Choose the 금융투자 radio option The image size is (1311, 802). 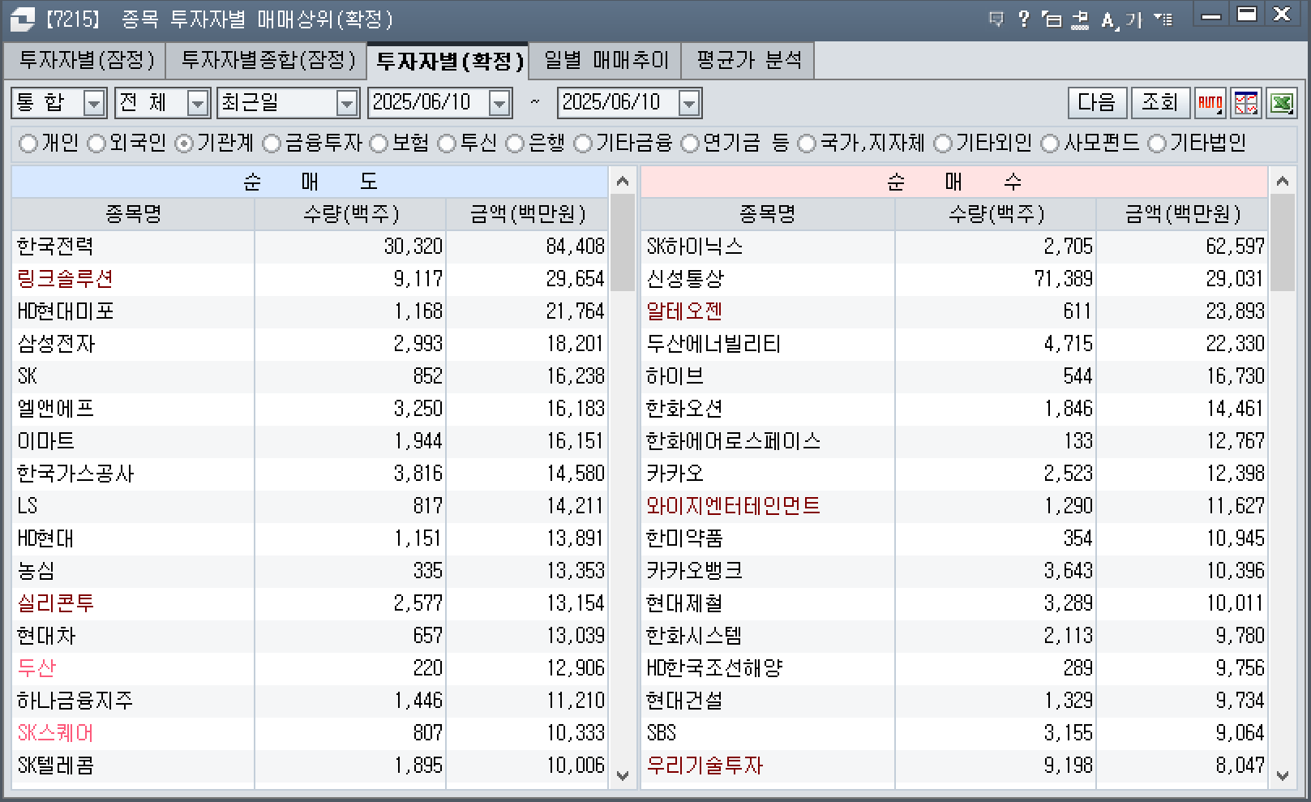pos(272,144)
